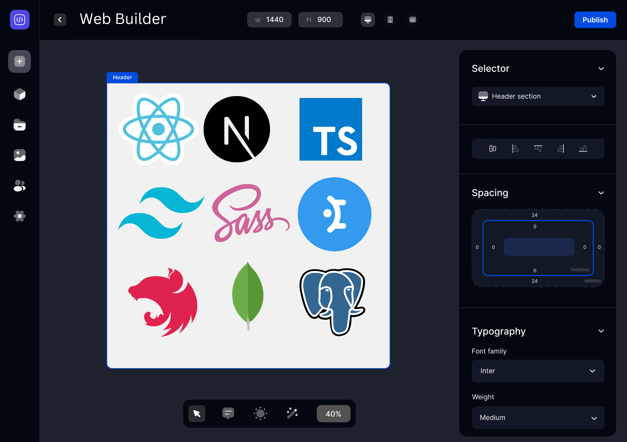Toggle brightness light mode icon
The image size is (627, 442).
[260, 414]
